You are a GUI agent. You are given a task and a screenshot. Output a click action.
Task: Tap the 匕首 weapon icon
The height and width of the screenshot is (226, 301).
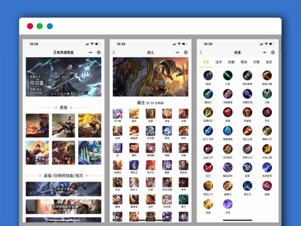pos(228,76)
